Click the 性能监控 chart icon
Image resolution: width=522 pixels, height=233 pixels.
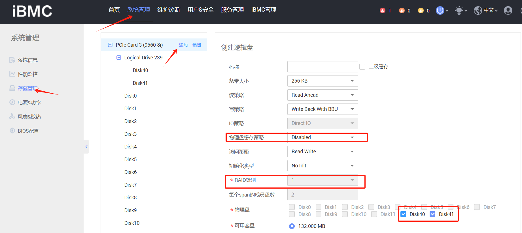point(12,74)
